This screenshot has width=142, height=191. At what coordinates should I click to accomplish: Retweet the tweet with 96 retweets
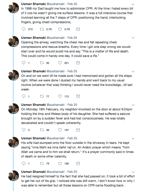42,130
